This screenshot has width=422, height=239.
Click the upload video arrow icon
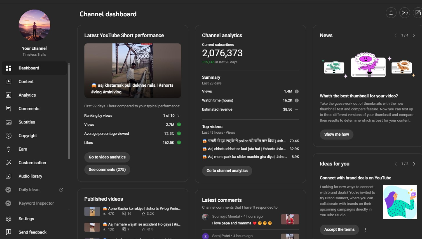391,13
